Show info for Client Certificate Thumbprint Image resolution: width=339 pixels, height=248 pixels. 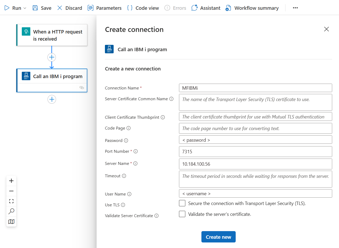pos(163,117)
